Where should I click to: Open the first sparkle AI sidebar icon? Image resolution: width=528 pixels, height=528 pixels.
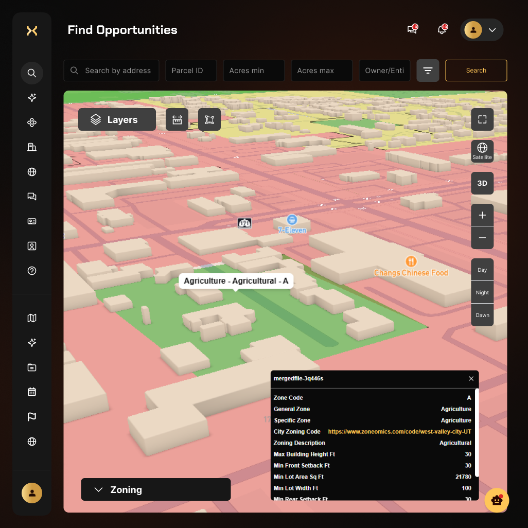32,98
